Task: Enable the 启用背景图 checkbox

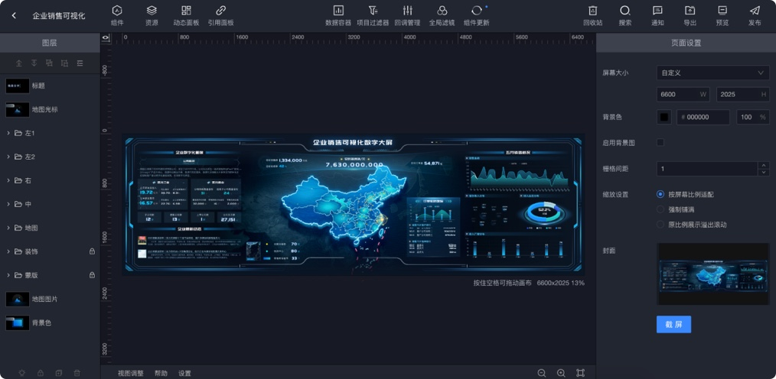Action: coord(660,142)
